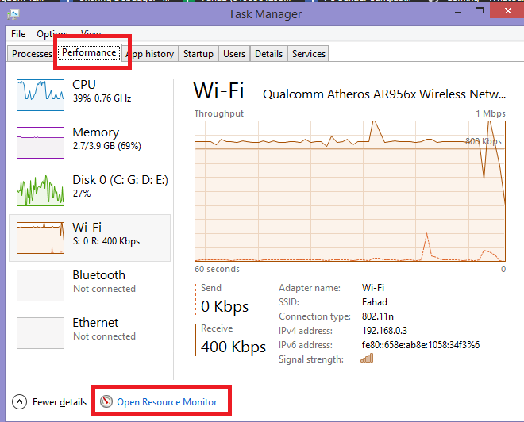Switch to the Processes tab
This screenshot has height=422, width=524.
pyautogui.click(x=32, y=54)
